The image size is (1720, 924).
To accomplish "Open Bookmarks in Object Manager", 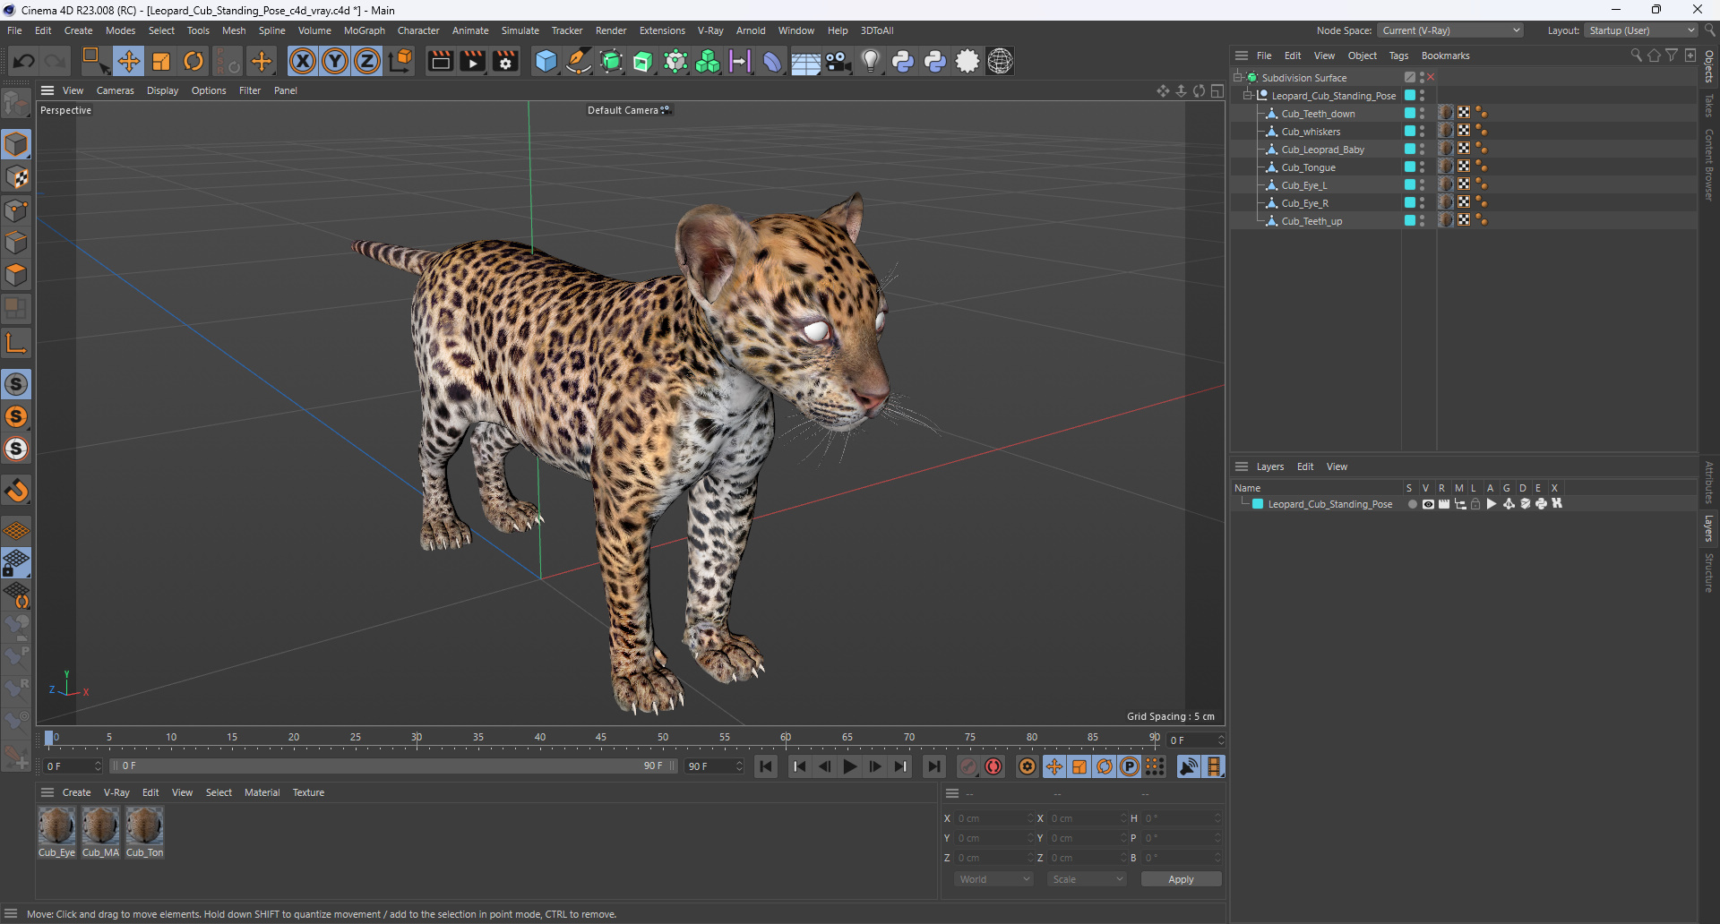I will (x=1445, y=56).
